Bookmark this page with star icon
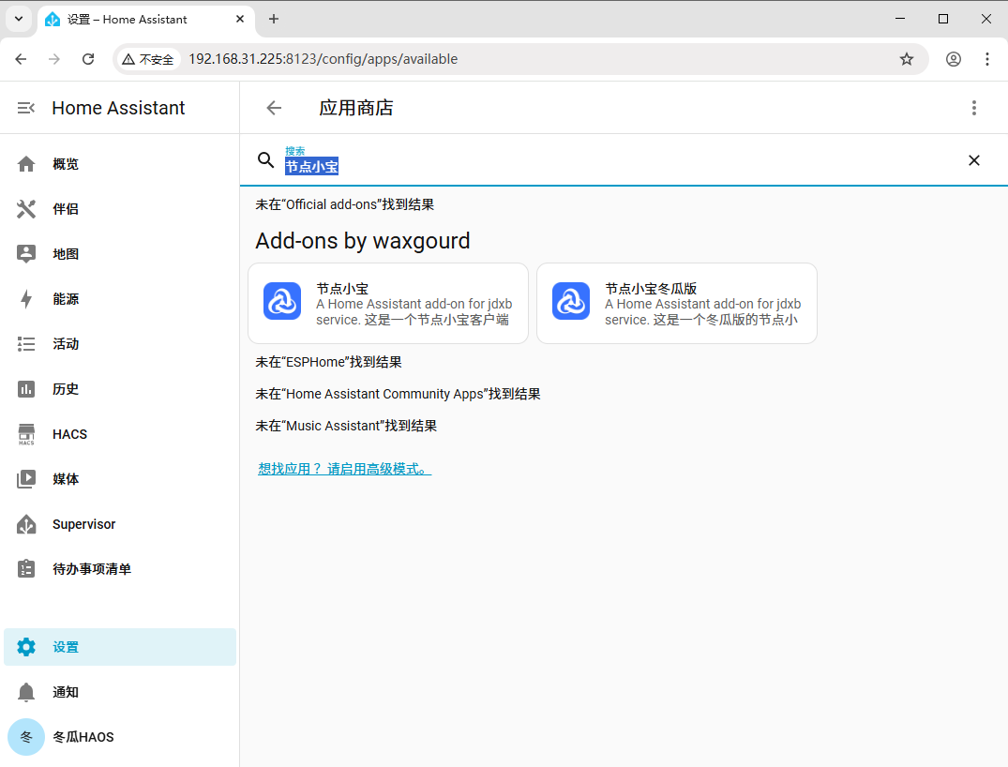The width and height of the screenshot is (1008, 767). pyautogui.click(x=907, y=59)
